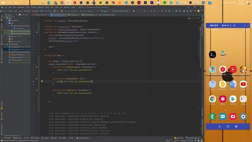Open the search everywhere magnifier icon
Viewport: 252px width, 142px height.
(x=195, y=11)
